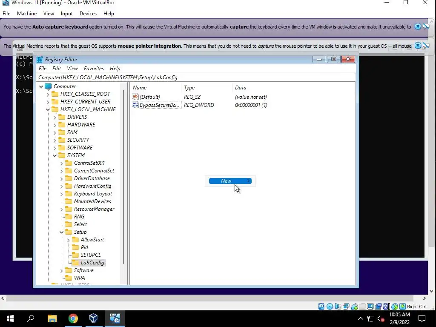This screenshot has height=327, width=436.
Task: Click the registry tree vertical scrollbar
Action: (x=123, y=177)
